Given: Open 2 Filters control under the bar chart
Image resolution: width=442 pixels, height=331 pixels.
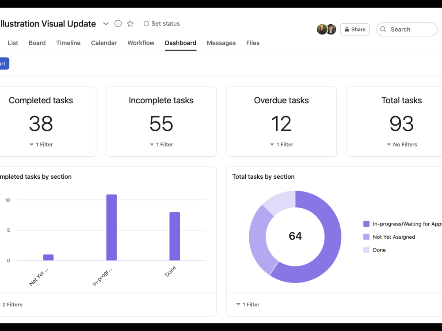Looking at the screenshot, I should pos(12,305).
